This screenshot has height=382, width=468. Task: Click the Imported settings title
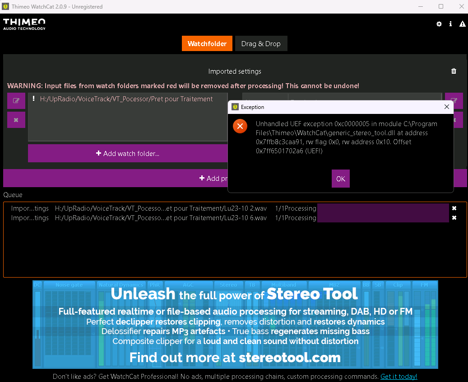point(235,71)
